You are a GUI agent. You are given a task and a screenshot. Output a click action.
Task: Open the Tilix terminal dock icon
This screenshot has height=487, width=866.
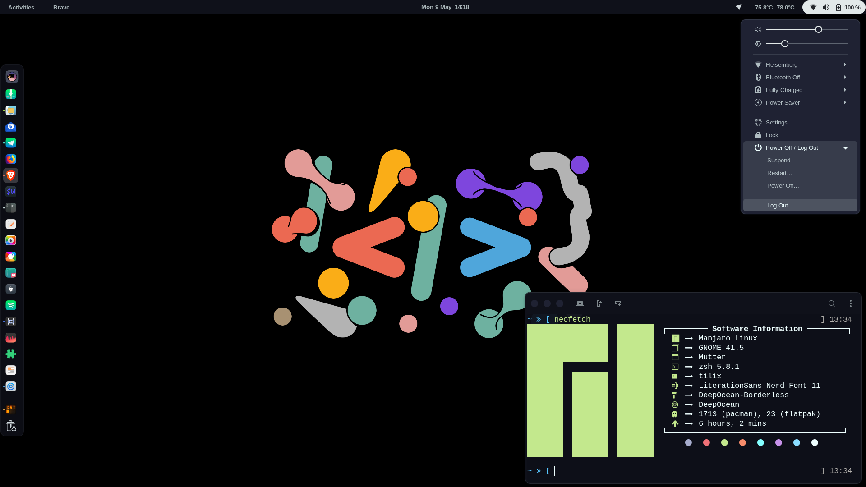[x=11, y=208]
